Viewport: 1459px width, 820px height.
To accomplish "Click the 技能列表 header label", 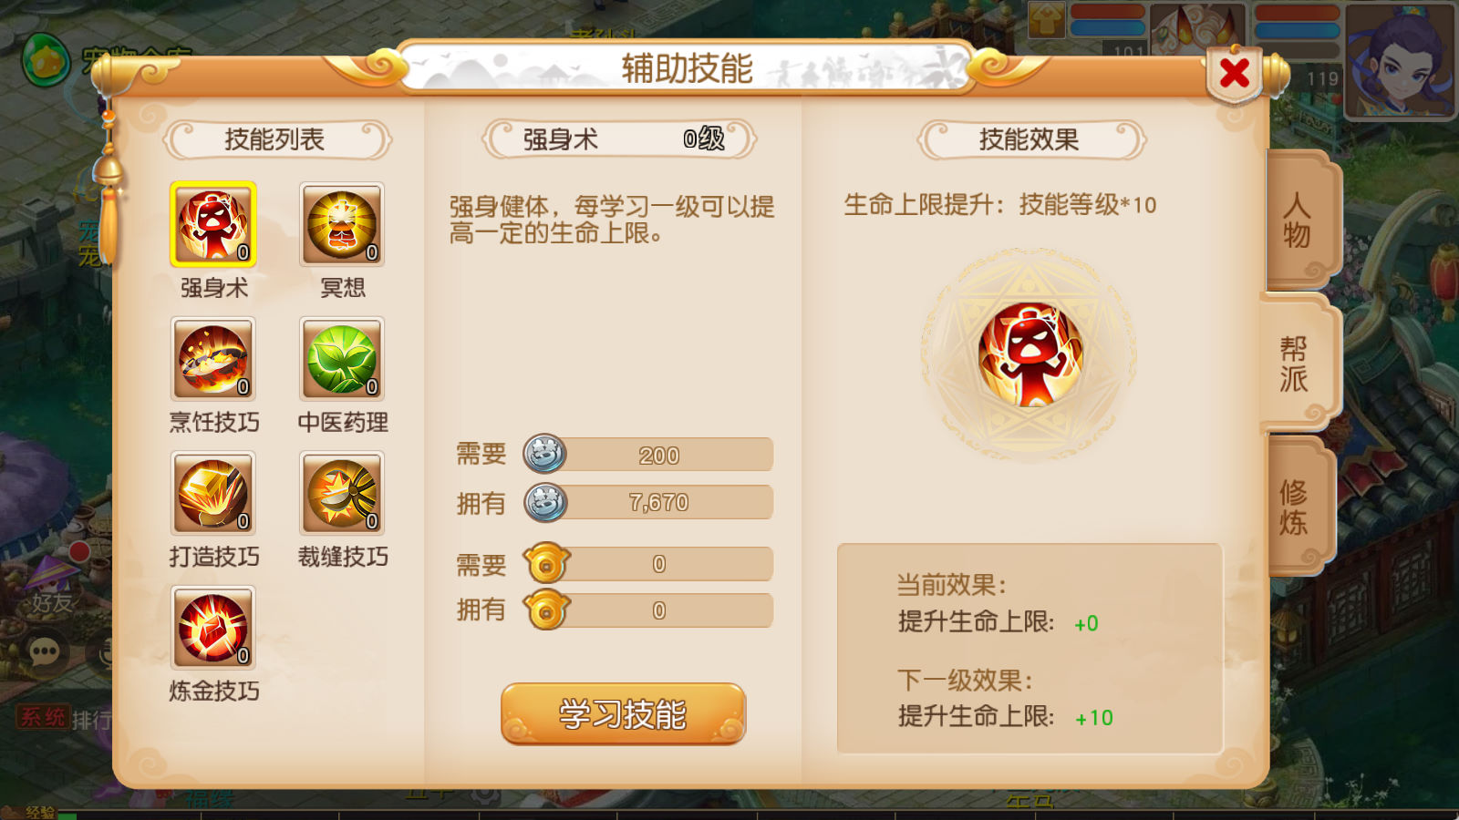I will [275, 139].
